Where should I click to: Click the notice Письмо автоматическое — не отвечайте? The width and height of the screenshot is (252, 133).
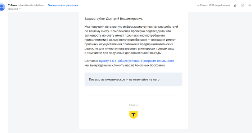coord(124,79)
